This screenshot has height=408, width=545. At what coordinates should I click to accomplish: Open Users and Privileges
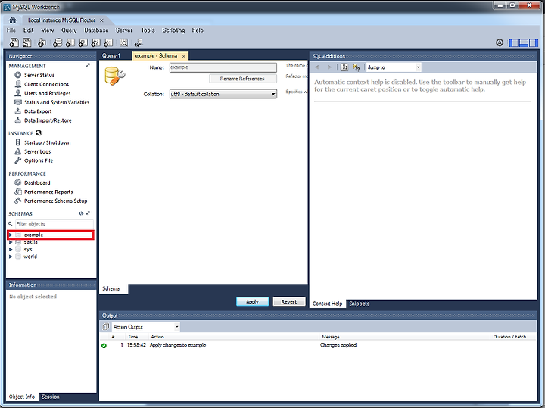(x=42, y=93)
